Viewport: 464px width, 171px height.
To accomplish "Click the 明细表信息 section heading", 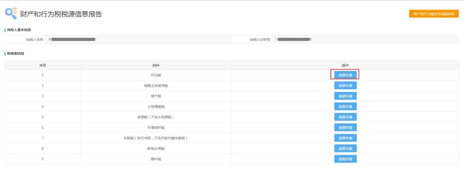I will 16,54.
